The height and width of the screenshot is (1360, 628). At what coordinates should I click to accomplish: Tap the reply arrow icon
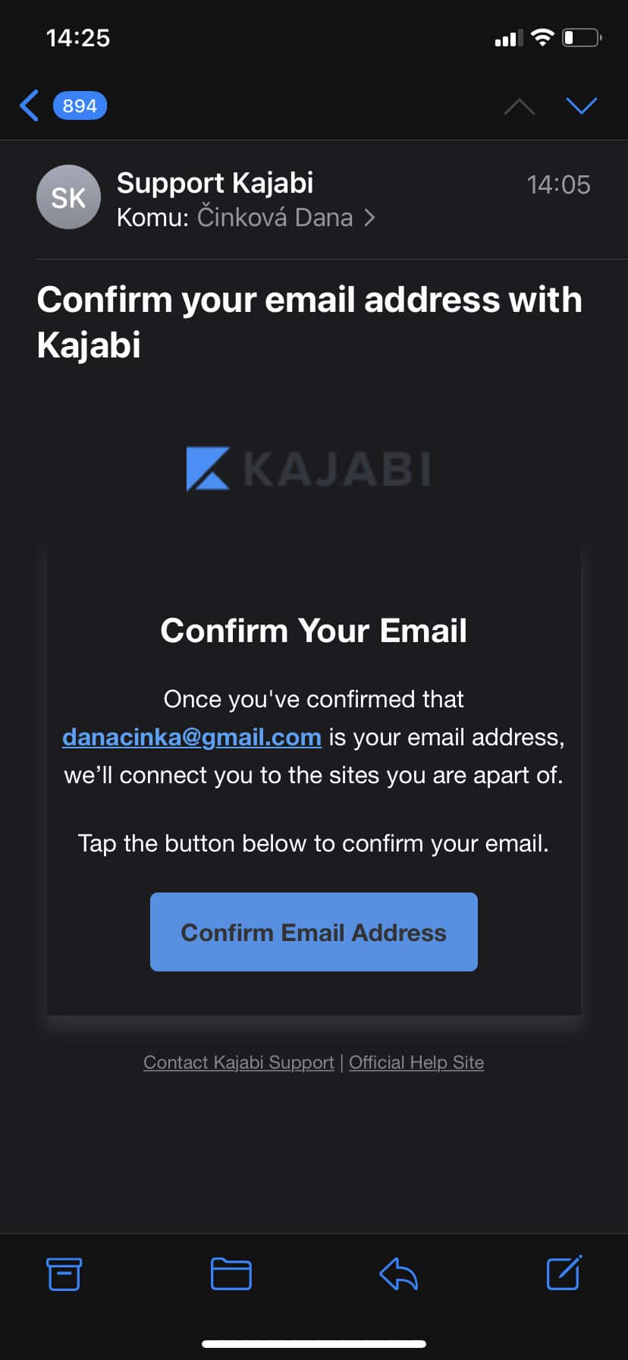tap(398, 1273)
